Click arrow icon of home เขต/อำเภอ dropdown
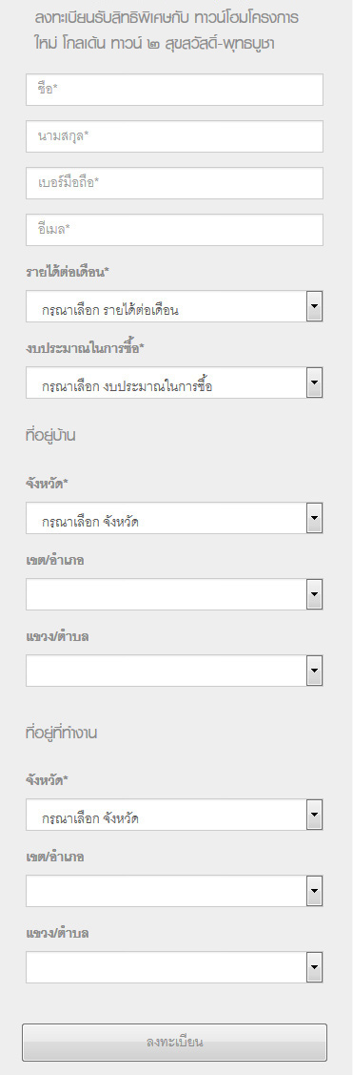Viewport: 353px width, 1075px height. (x=314, y=594)
